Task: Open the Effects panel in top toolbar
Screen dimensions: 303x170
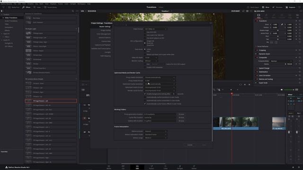Action: click(x=27, y=7)
